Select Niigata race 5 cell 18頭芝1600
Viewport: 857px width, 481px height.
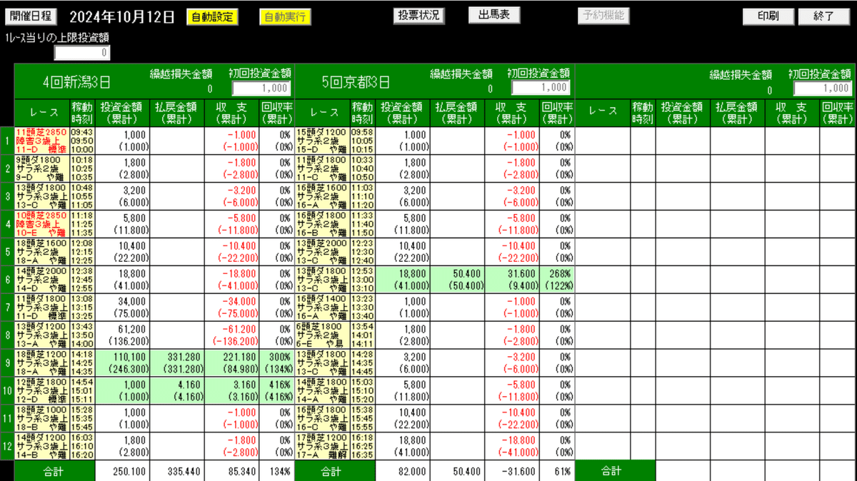click(41, 251)
